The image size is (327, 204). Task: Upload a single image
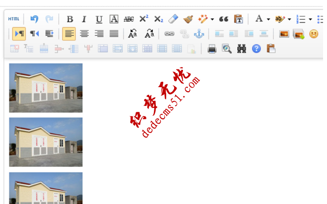click(x=284, y=34)
